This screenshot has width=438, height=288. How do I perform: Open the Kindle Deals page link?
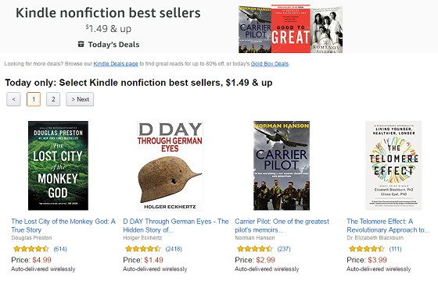click(x=116, y=63)
